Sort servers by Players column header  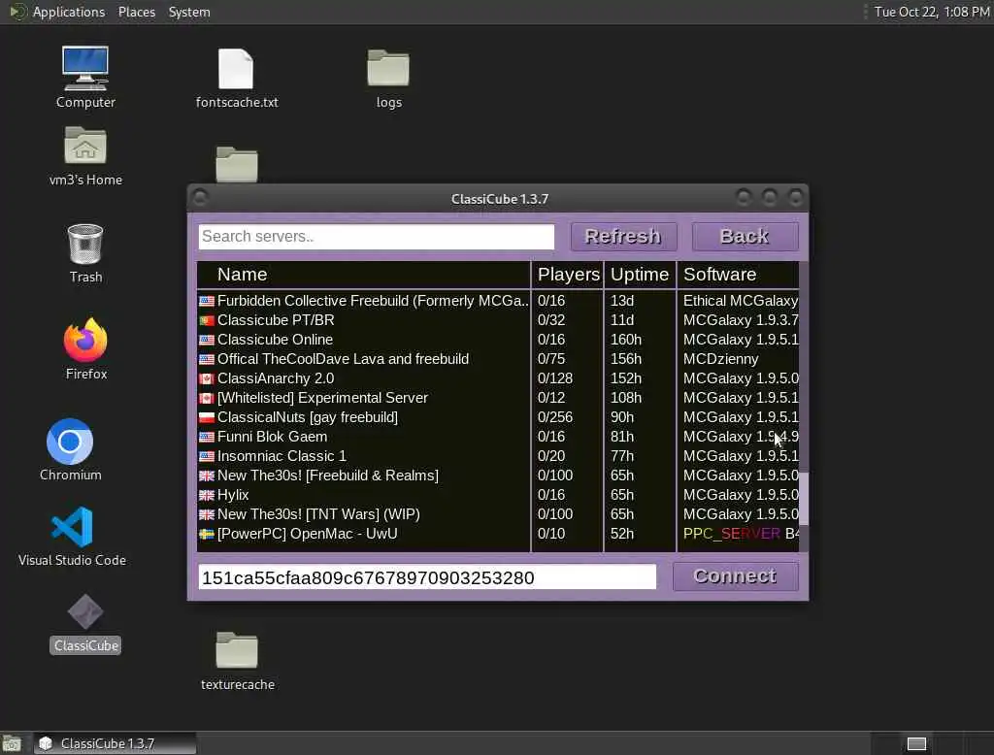click(567, 275)
